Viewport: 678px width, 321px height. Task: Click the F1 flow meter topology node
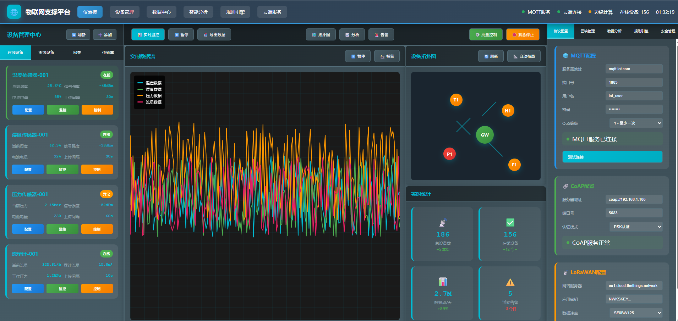(x=514, y=165)
